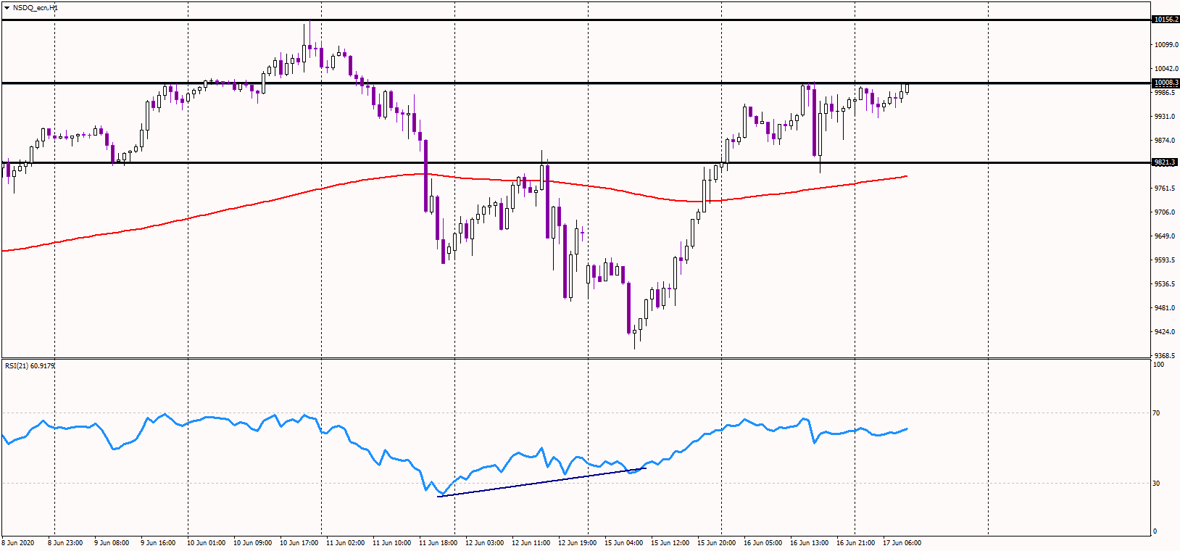Select the 10156.2 price level tag

1166,20
